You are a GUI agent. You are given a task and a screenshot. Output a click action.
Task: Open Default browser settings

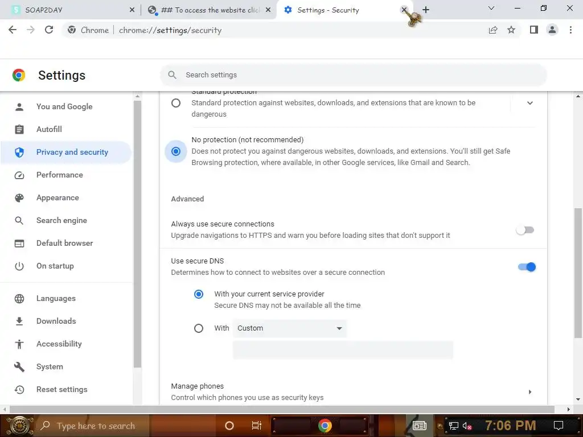click(x=65, y=243)
